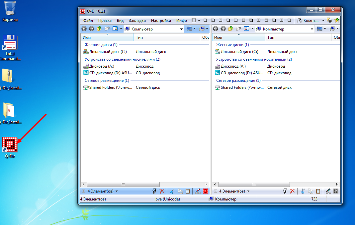Open right pane address dropdown

(312, 29)
